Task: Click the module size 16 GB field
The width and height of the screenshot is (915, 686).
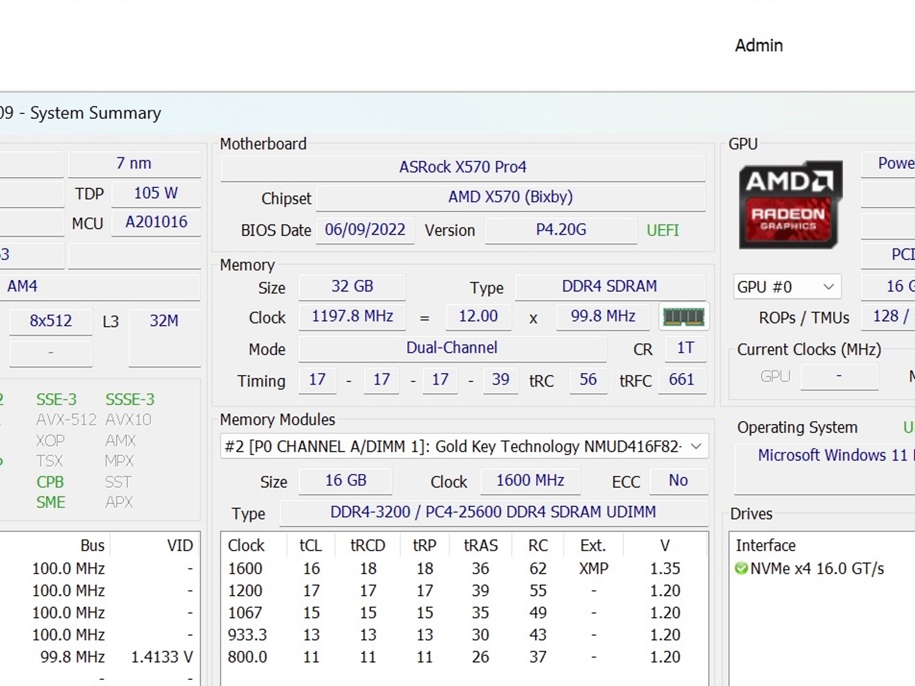Action: [x=345, y=481]
